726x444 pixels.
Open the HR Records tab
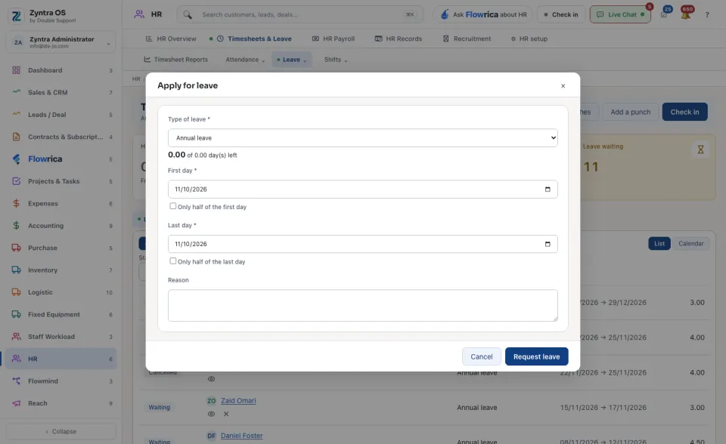399,39
